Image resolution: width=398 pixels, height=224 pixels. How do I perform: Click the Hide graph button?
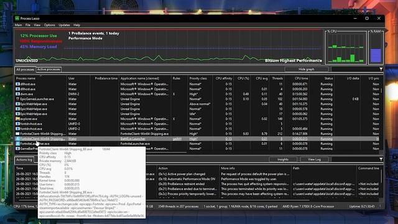click(x=307, y=69)
